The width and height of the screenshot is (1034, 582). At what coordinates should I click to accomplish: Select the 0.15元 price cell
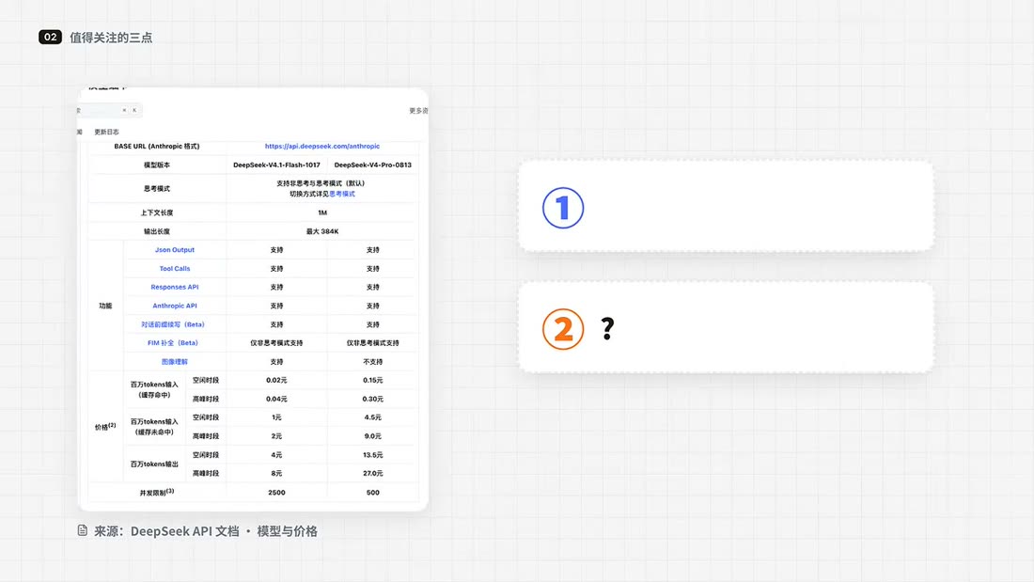(x=372, y=380)
